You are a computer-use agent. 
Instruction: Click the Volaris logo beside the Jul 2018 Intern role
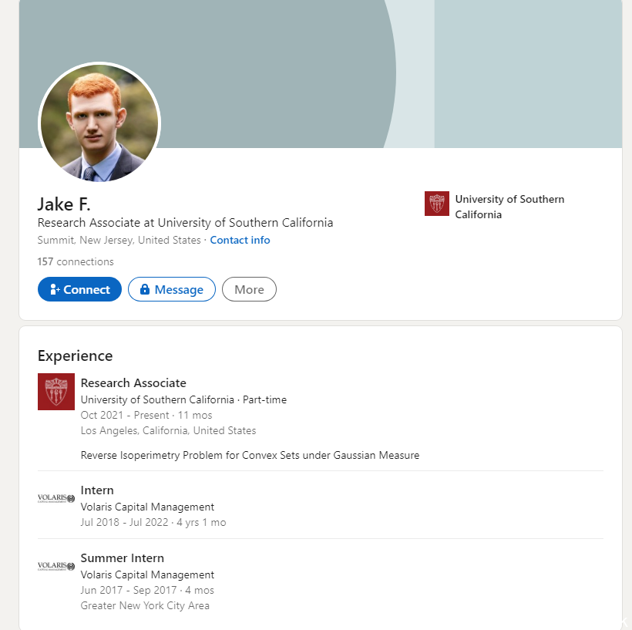(x=56, y=499)
